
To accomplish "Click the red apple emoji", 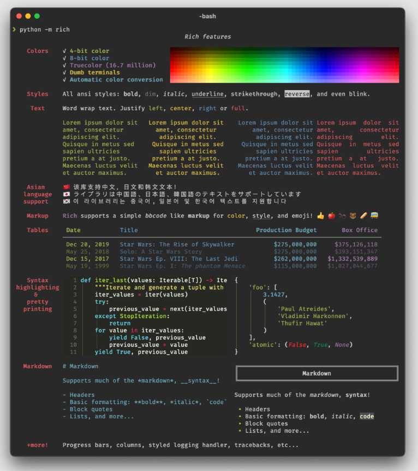I will [x=331, y=216].
